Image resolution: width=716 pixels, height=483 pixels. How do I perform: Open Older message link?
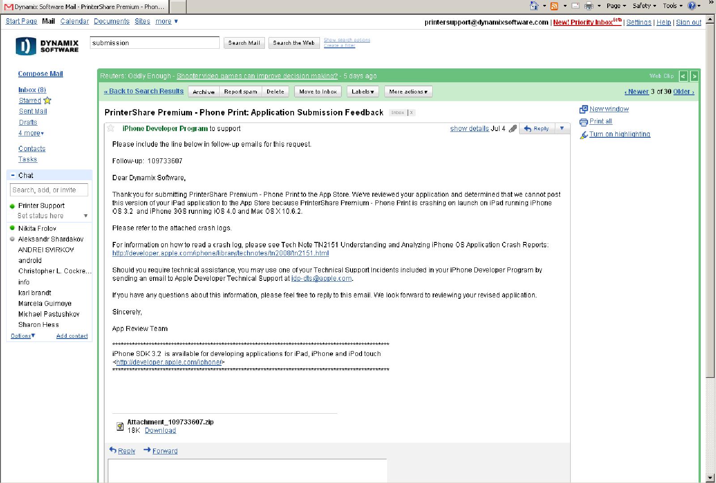coord(684,92)
